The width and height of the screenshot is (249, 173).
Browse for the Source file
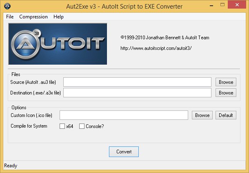point(226,82)
